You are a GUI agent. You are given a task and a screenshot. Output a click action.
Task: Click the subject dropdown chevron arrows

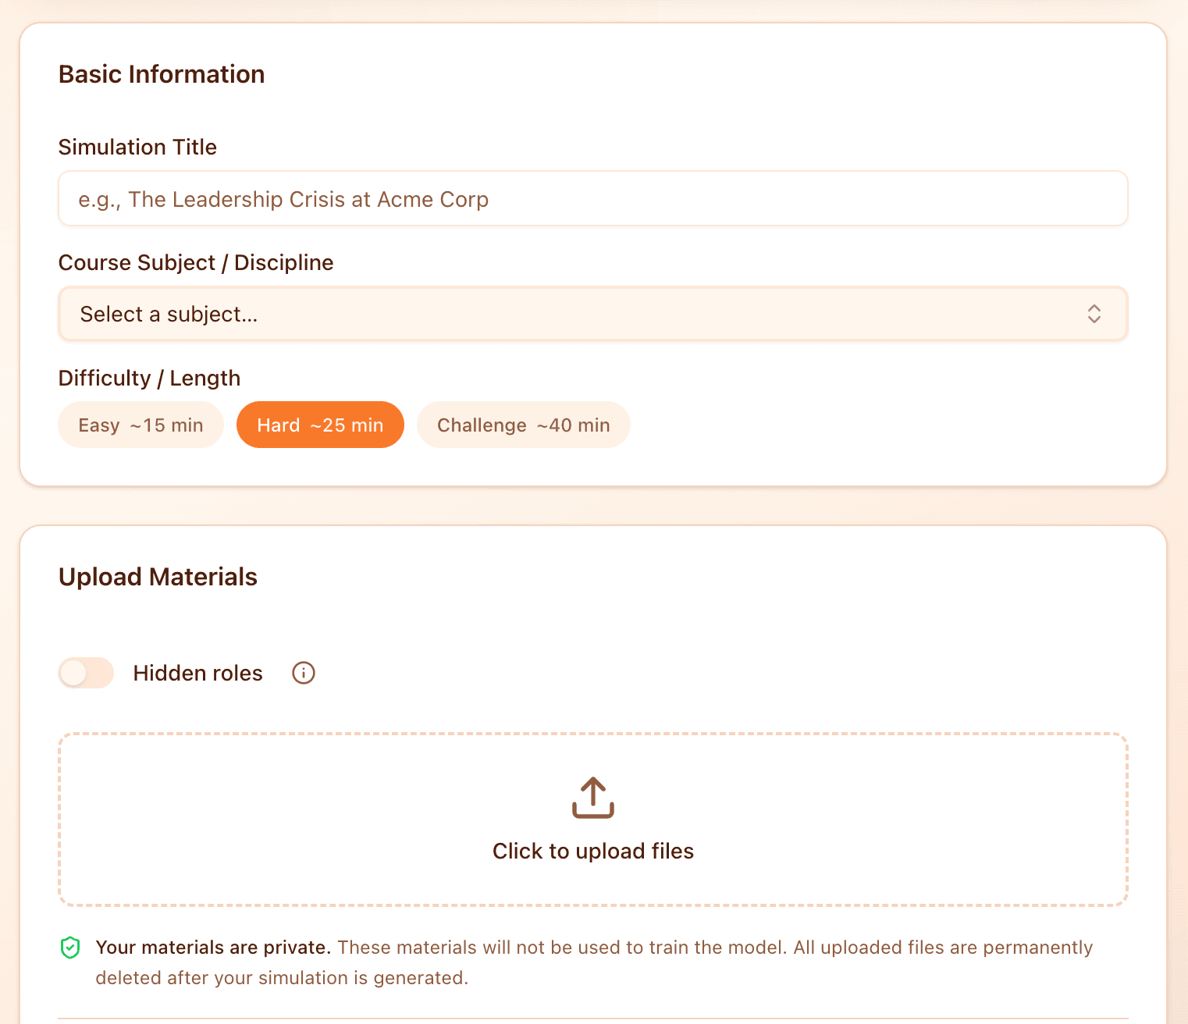(1094, 314)
